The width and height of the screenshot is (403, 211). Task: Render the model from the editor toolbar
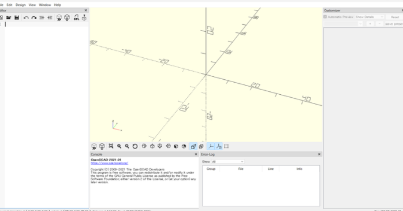[67, 17]
